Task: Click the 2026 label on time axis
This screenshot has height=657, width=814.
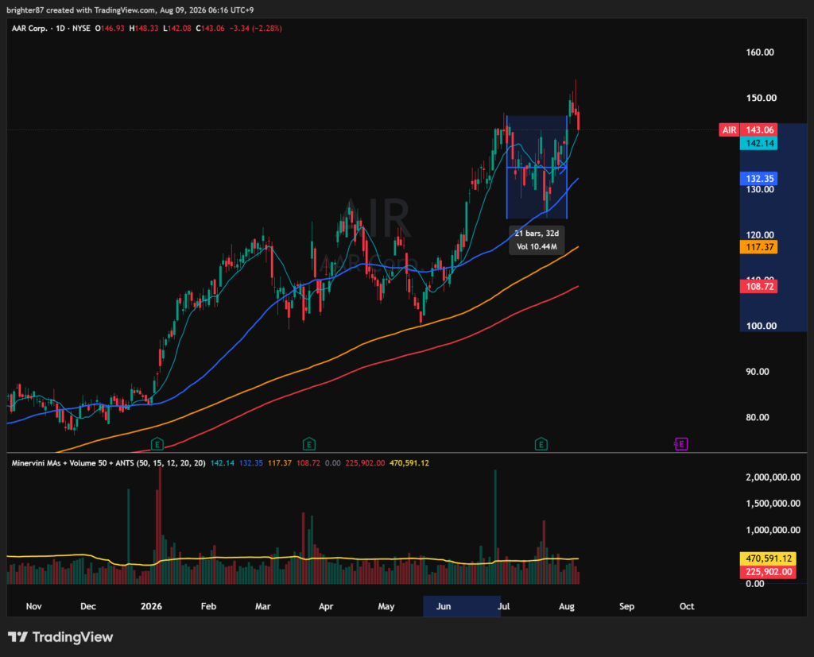Action: tap(151, 606)
